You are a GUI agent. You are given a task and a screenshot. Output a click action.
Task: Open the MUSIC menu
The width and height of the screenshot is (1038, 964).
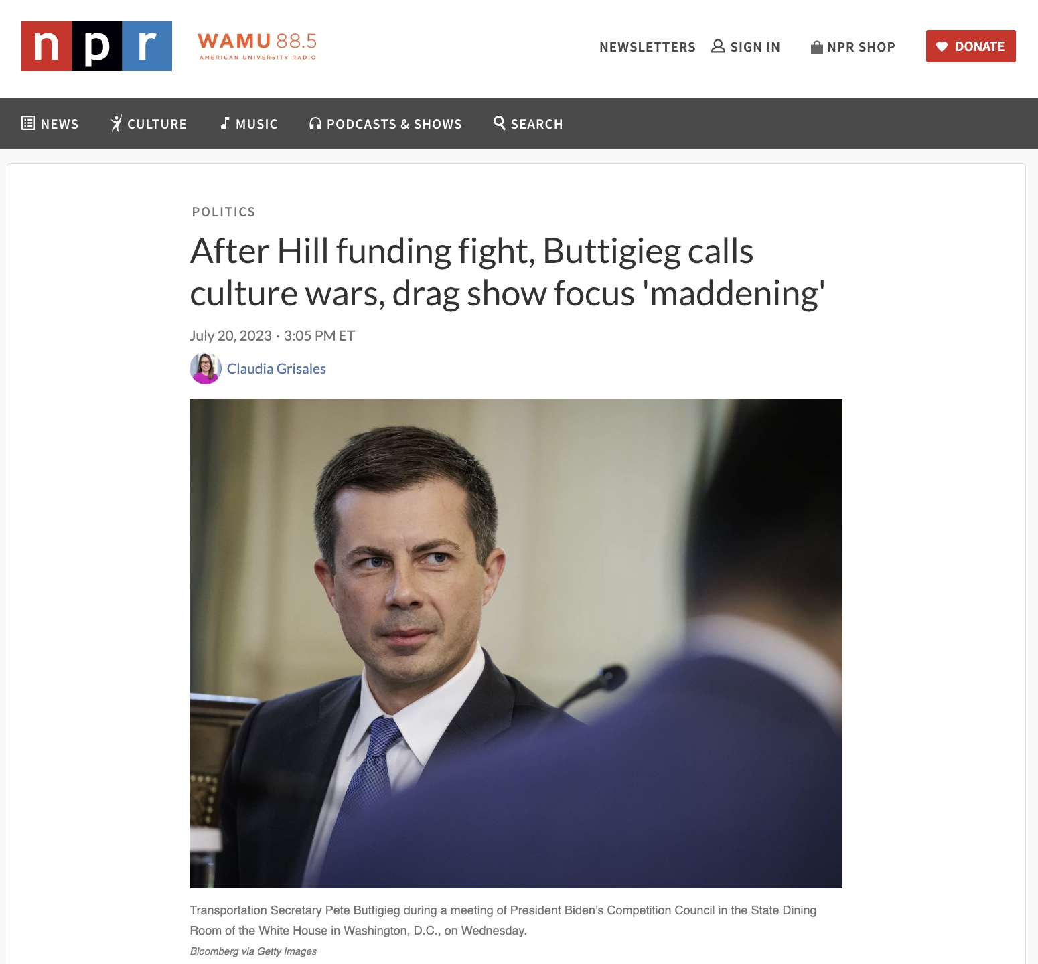(249, 123)
